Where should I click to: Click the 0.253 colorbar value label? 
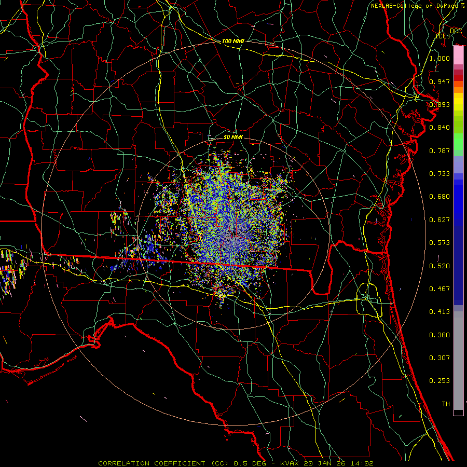439,381
